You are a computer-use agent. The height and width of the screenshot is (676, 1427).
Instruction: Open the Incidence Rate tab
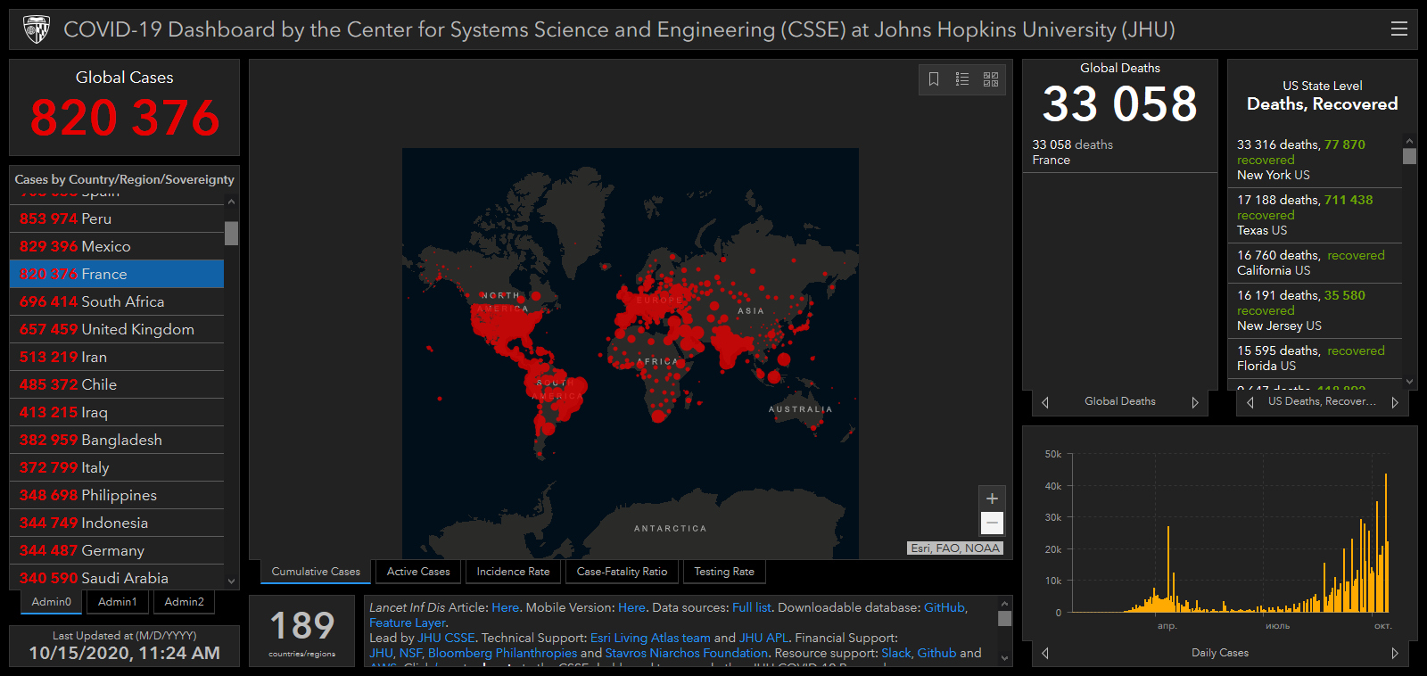[513, 572]
